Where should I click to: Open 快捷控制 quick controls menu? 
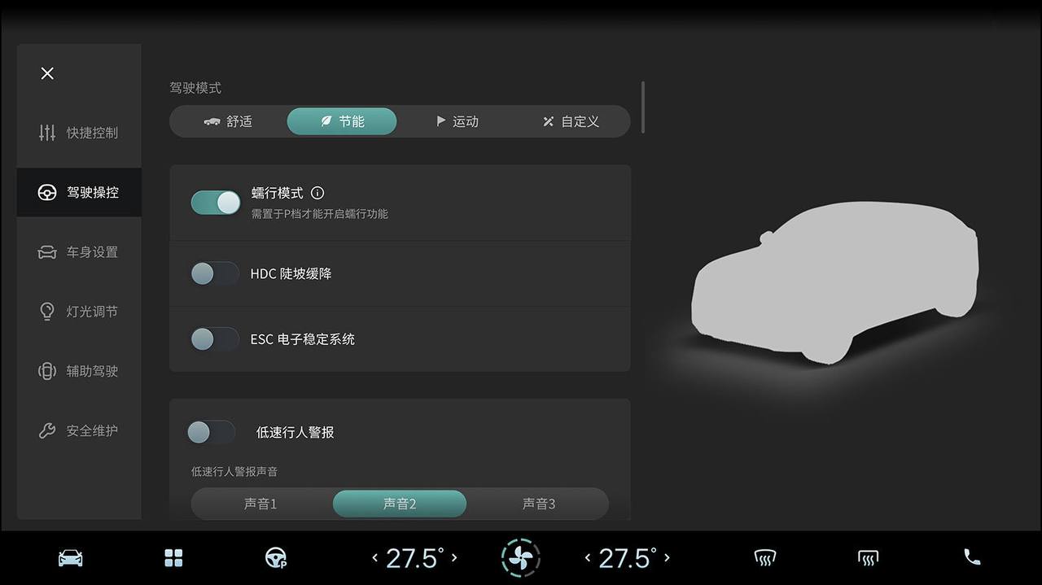click(x=79, y=133)
